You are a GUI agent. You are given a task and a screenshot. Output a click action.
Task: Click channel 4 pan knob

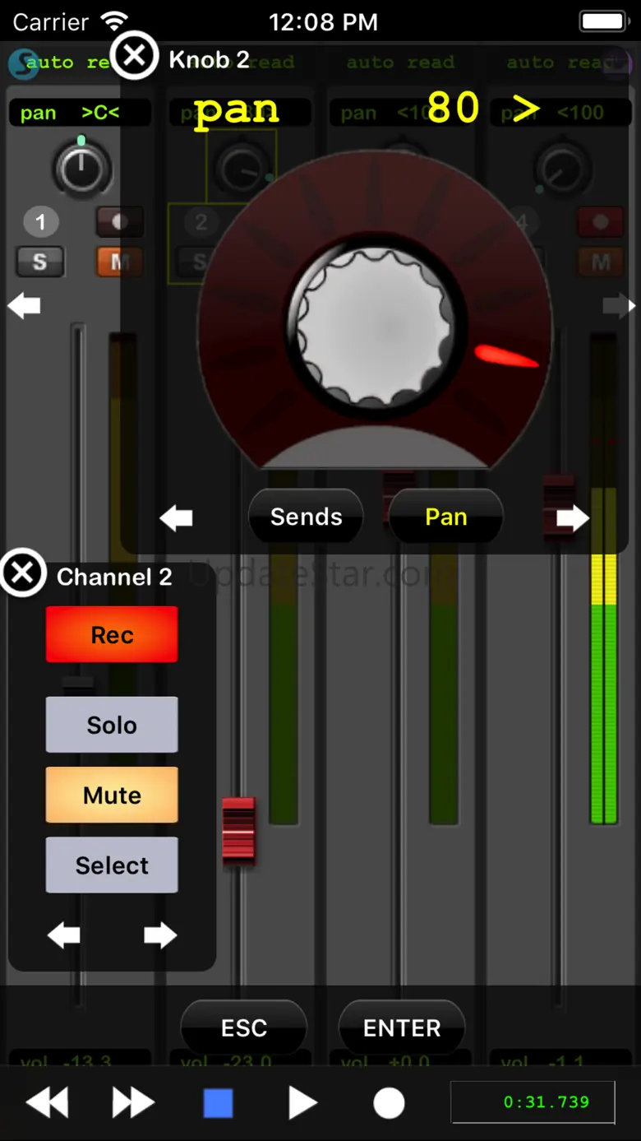coord(562,169)
